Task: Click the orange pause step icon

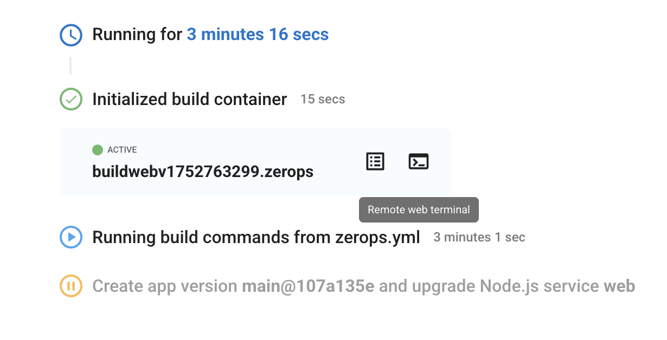Action: (x=70, y=286)
